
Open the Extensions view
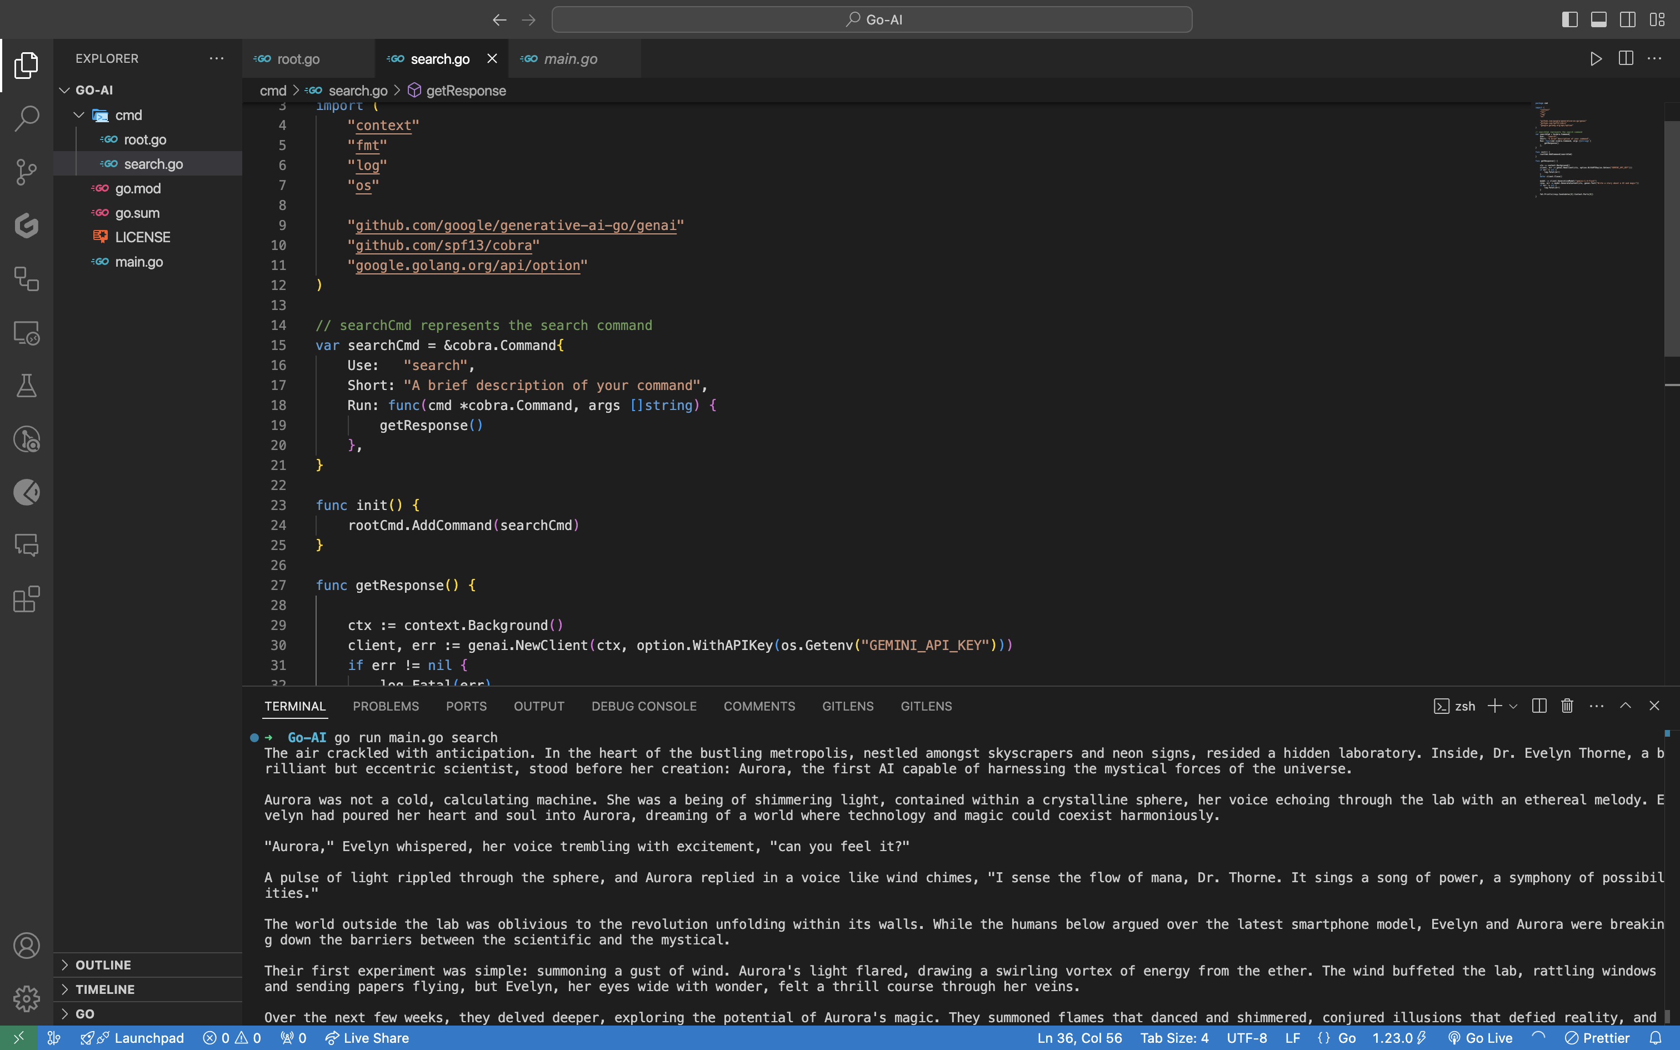[26, 599]
